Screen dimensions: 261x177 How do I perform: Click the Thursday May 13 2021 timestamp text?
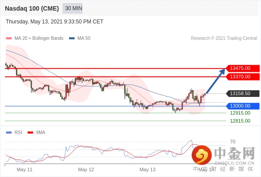54,22
